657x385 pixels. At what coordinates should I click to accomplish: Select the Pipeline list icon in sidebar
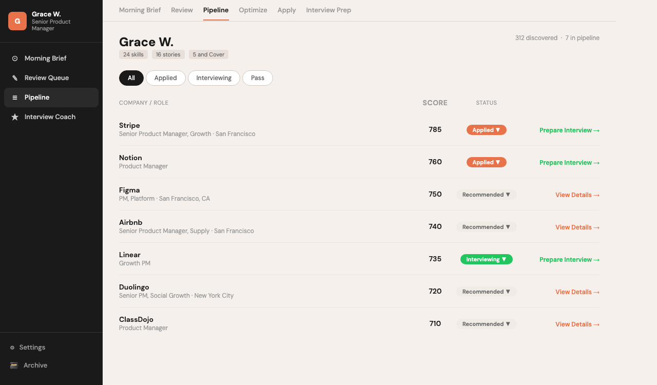15,98
